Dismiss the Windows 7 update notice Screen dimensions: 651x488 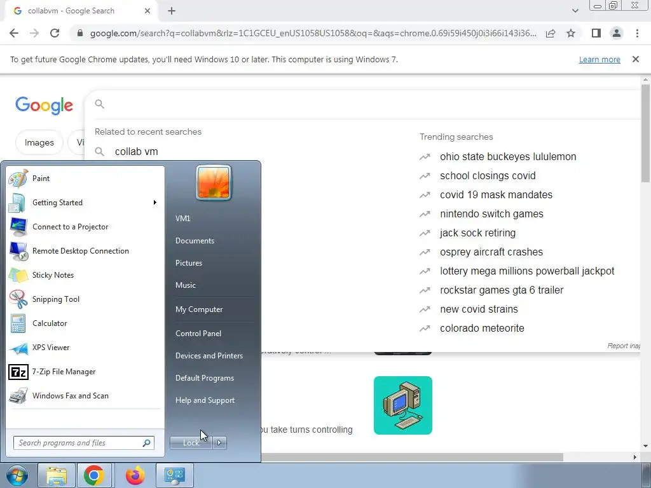636,59
